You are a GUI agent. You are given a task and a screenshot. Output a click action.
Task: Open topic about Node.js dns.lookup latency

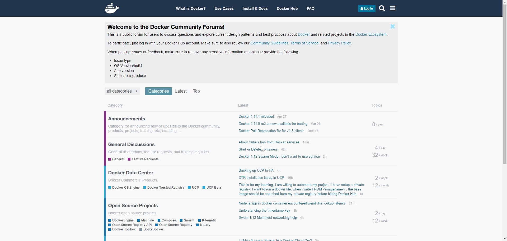(292, 203)
